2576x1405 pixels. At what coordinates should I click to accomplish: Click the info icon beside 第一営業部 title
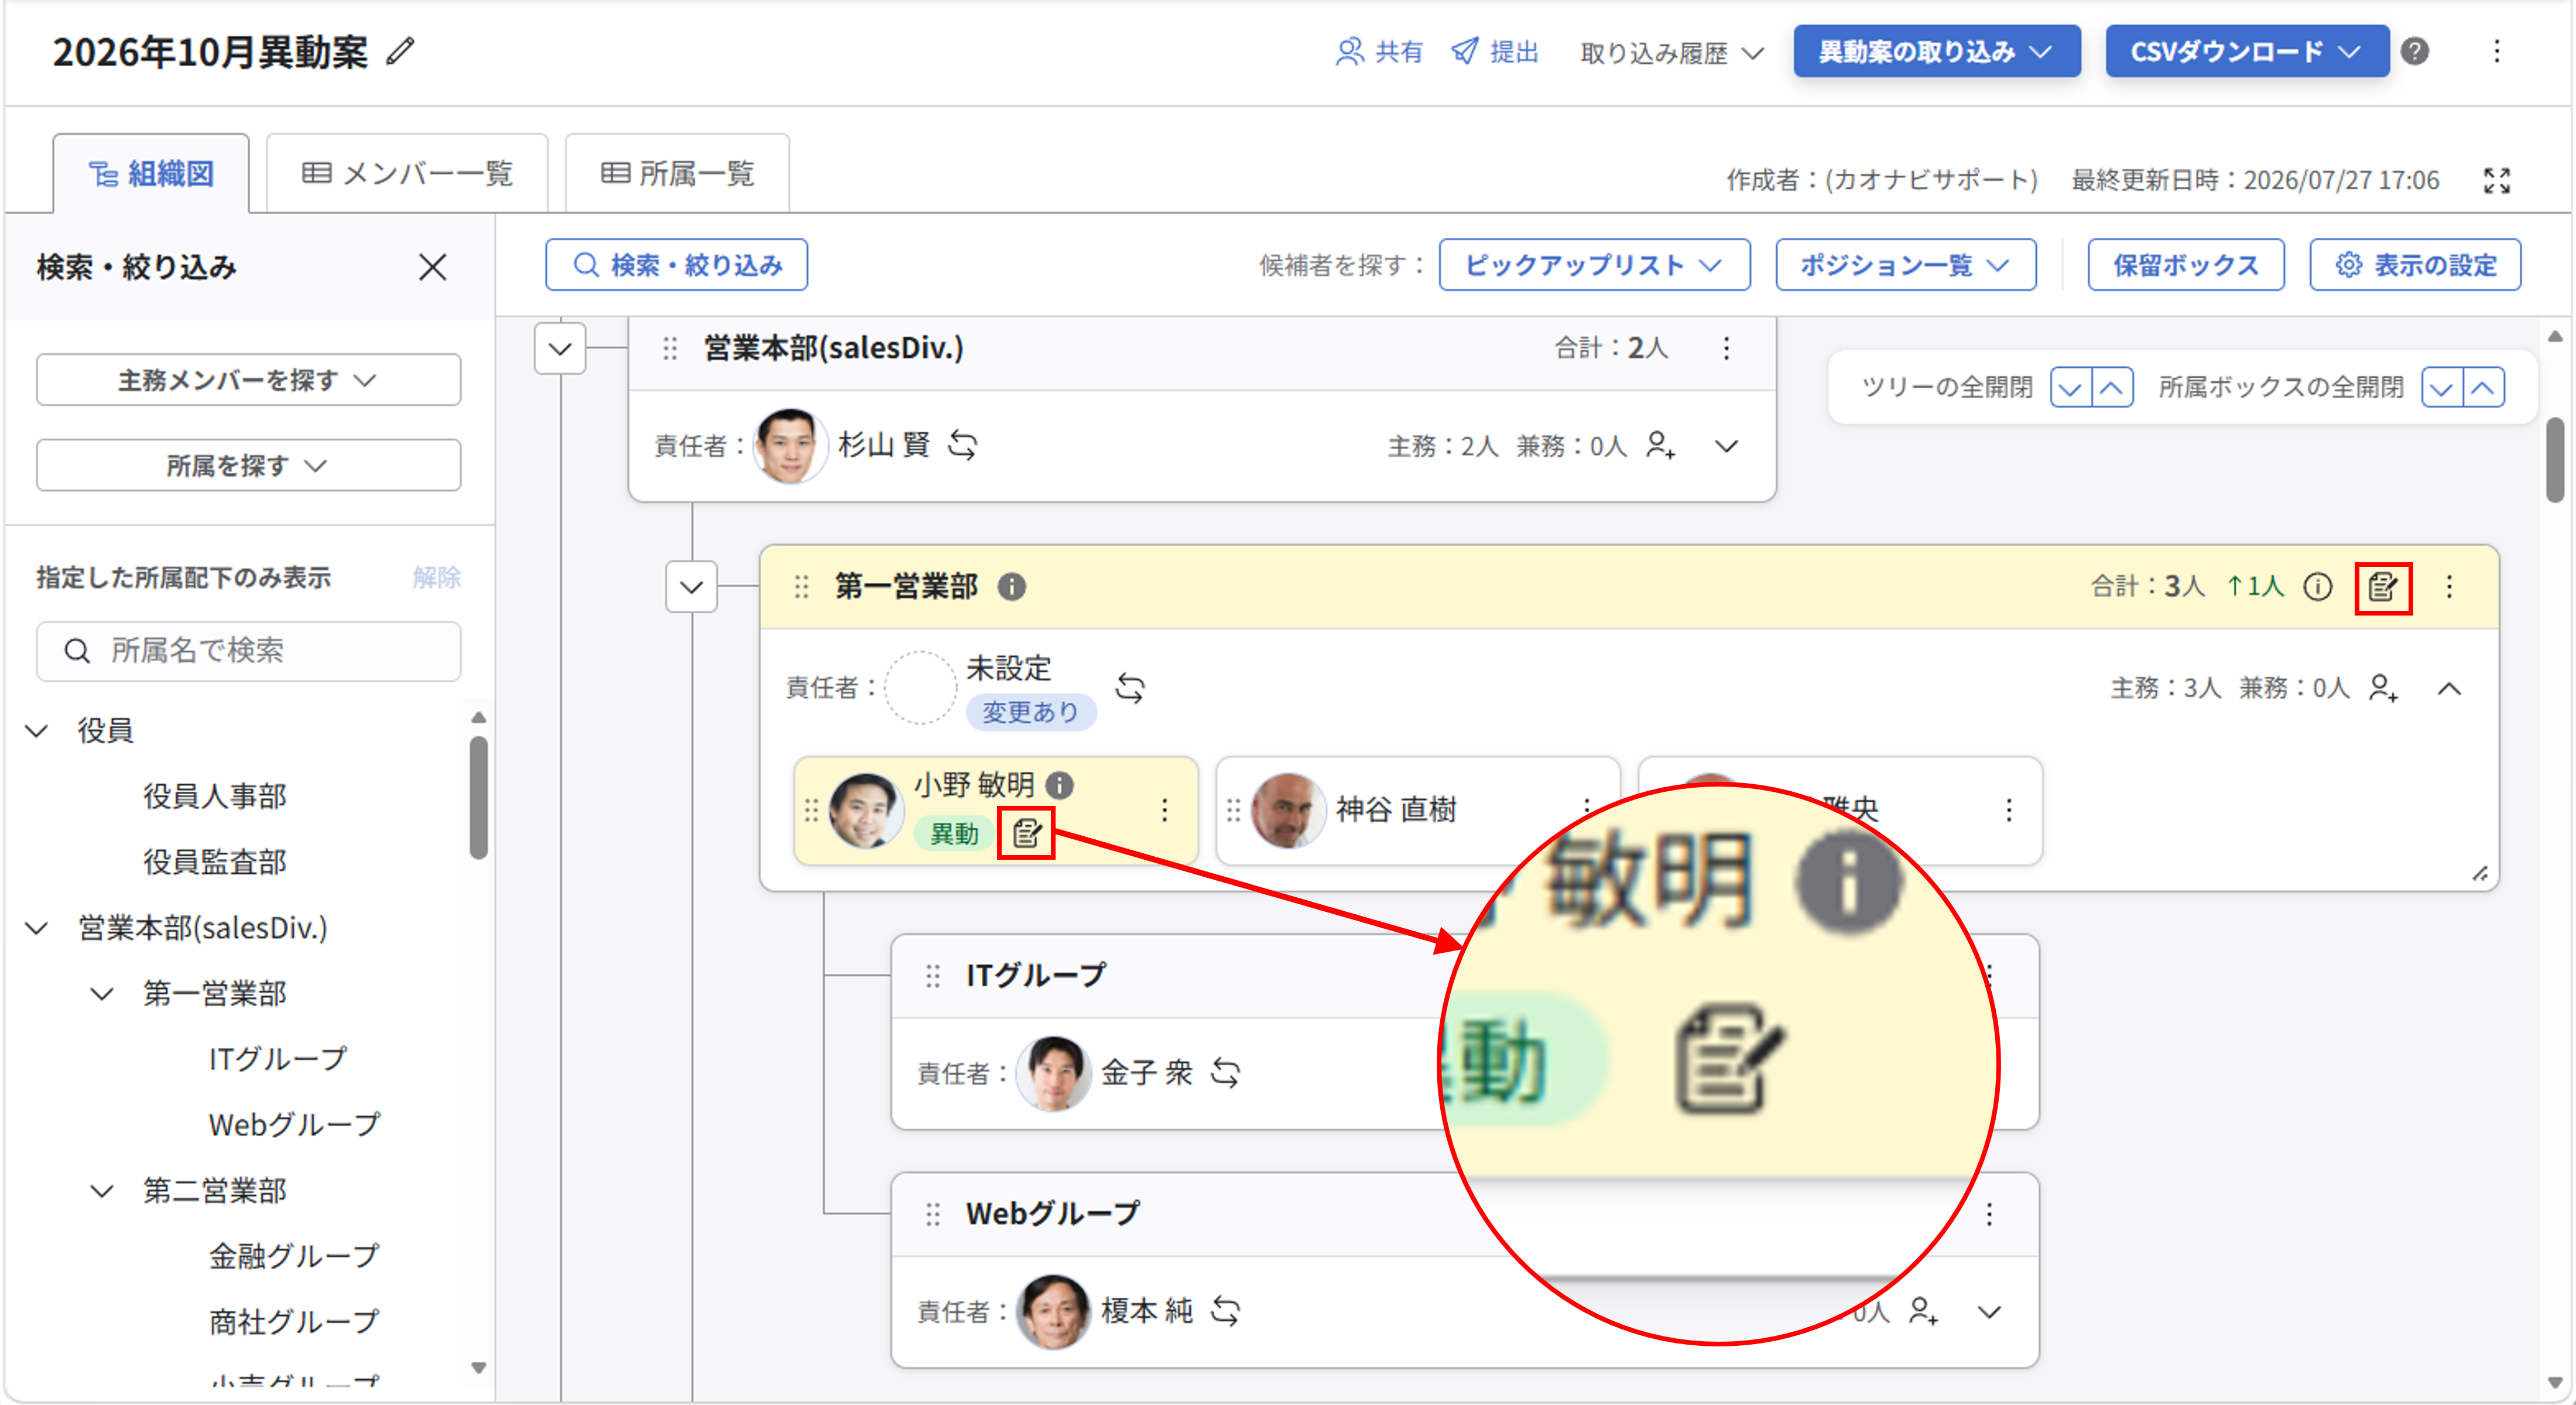pyautogui.click(x=1012, y=587)
